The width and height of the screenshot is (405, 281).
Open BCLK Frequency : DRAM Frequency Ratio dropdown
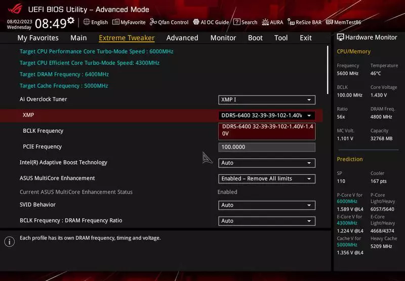pyautogui.click(x=267, y=221)
